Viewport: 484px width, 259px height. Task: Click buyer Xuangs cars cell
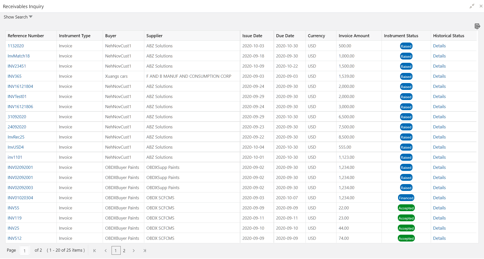pyautogui.click(x=123, y=76)
